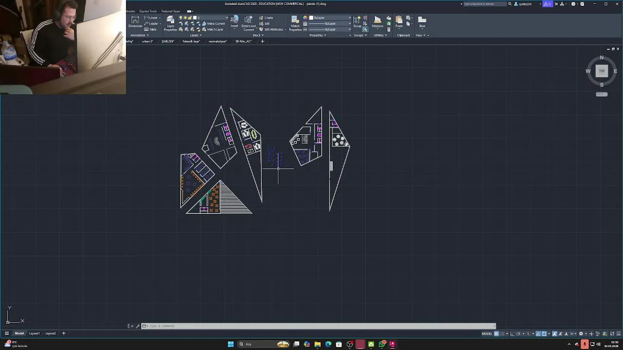This screenshot has width=623, height=350.
Task: Click the Leader annotation tool
Action: pos(151,23)
